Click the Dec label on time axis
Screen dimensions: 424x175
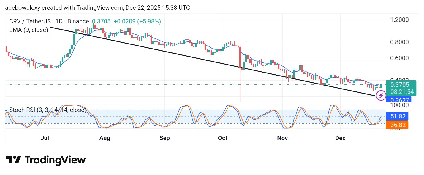(x=340, y=138)
